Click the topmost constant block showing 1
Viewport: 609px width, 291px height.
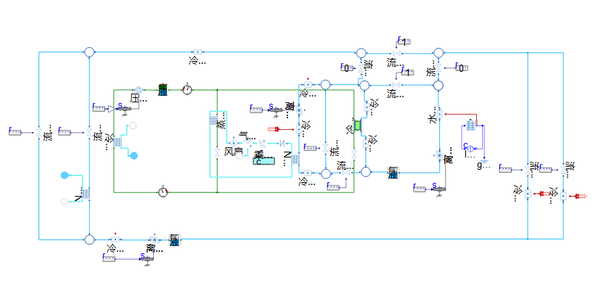pos(404,41)
